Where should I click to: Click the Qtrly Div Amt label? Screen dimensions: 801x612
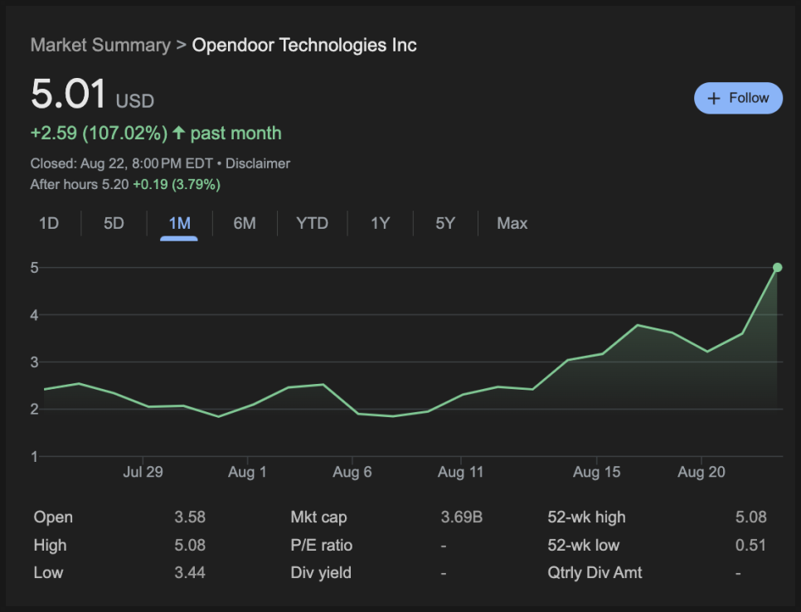point(595,573)
